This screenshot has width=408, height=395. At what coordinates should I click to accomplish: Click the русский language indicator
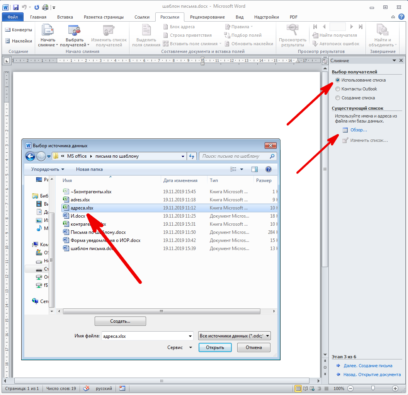click(x=104, y=388)
